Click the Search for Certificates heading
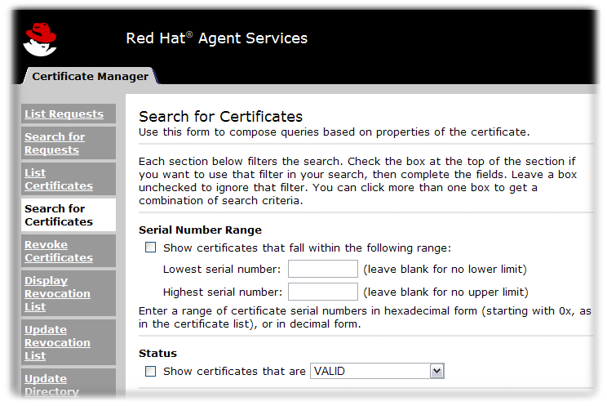Screen dimensions: 607x406 pyautogui.click(x=220, y=116)
